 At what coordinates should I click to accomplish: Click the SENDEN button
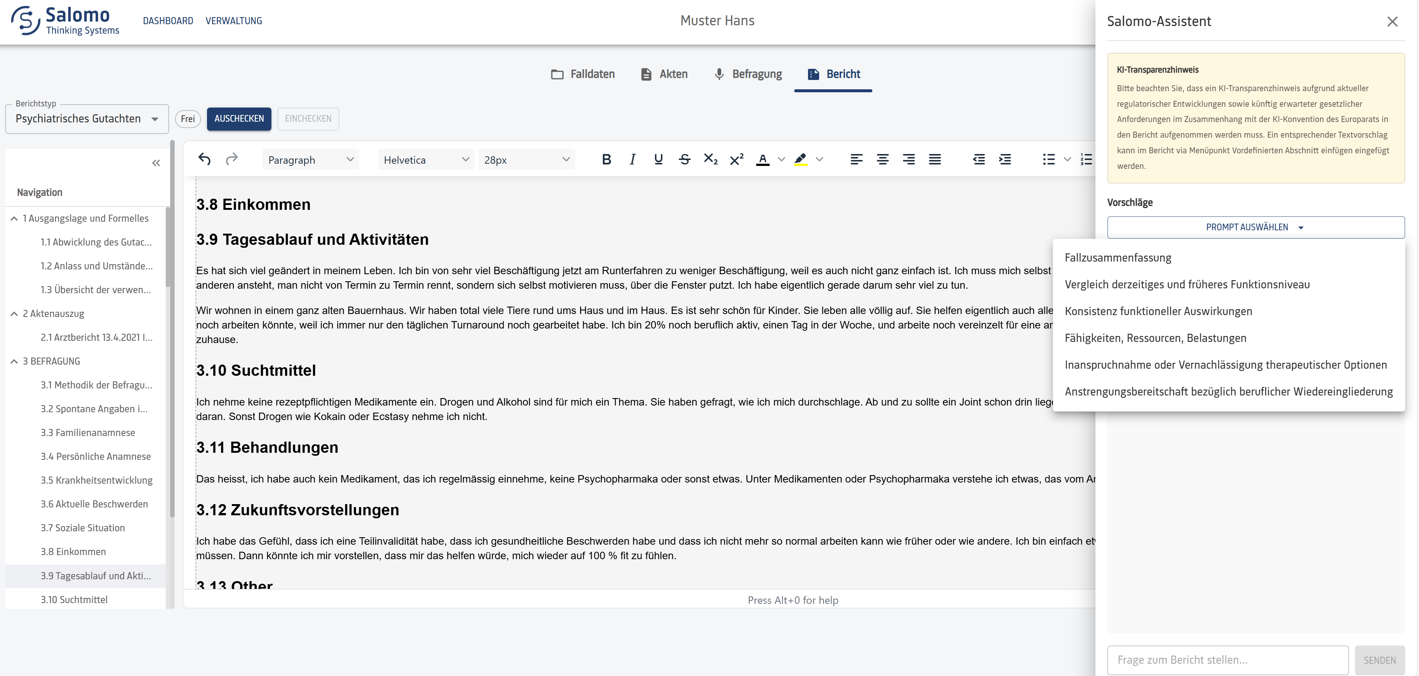(1380, 660)
